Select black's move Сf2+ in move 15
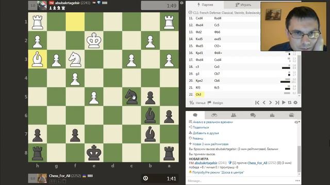330x185 pixels. coord(218,46)
